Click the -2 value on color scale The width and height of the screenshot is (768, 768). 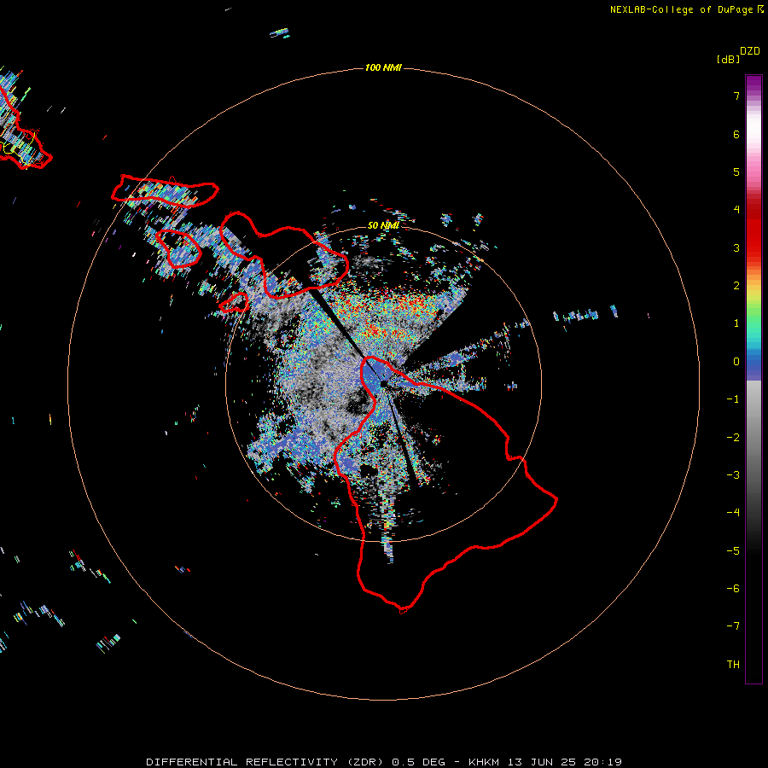click(x=733, y=438)
